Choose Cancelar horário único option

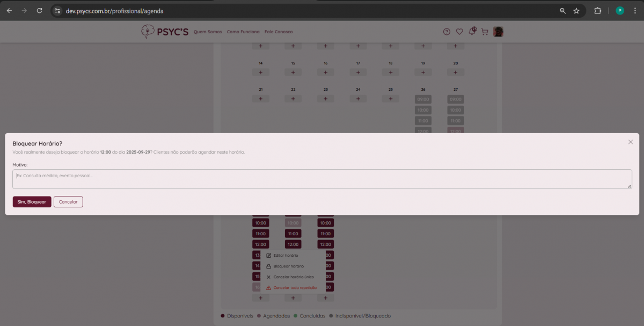293,277
